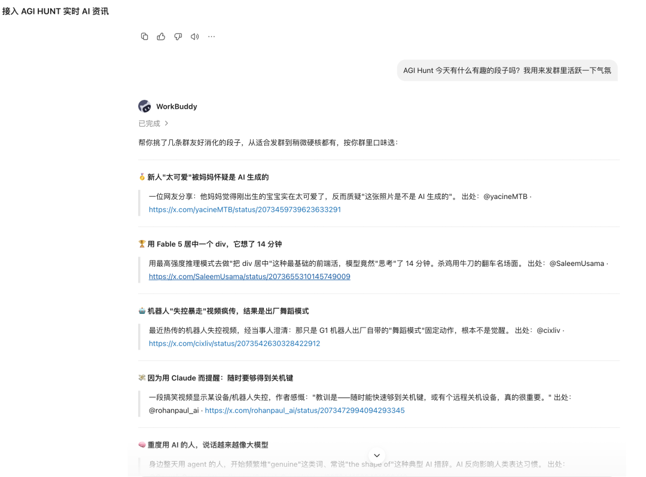
Task: Click heading 因为用 Claude 而提醒
Action: click(185, 378)
